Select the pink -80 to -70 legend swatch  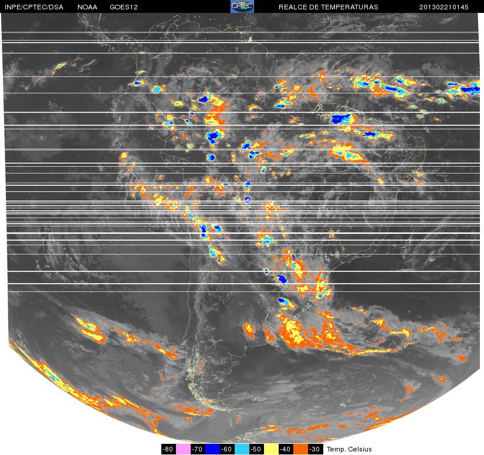[184, 449]
